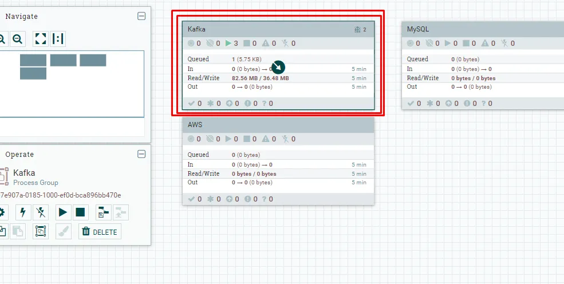Select the Kafka process group title

196,29
